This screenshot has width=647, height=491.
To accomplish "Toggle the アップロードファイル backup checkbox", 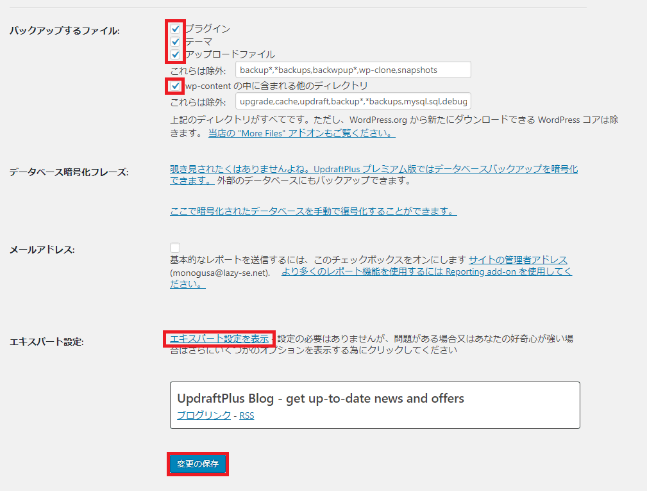I will coord(175,54).
